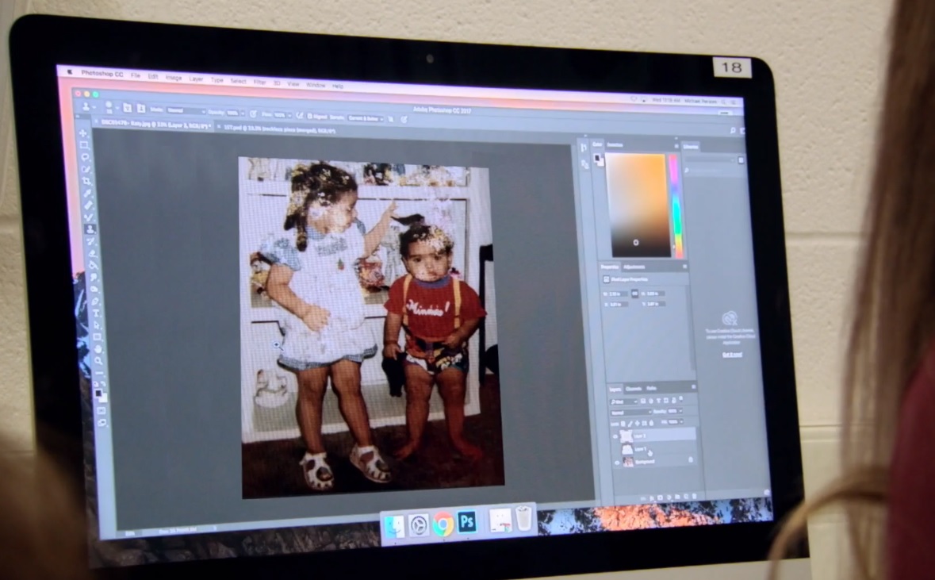Viewport: 935px width, 580px height.
Task: Hide the Background layer using eye icon
Action: point(616,461)
